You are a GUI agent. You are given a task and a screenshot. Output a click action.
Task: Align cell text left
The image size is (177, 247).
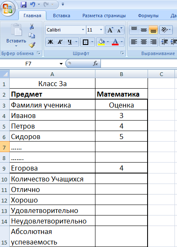click(134, 42)
